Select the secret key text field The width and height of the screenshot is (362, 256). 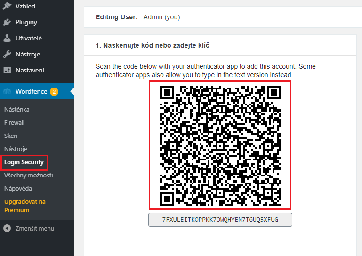[220, 220]
